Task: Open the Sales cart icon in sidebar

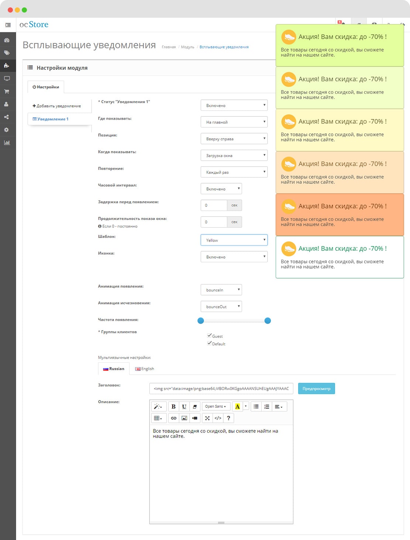Action: click(7, 91)
